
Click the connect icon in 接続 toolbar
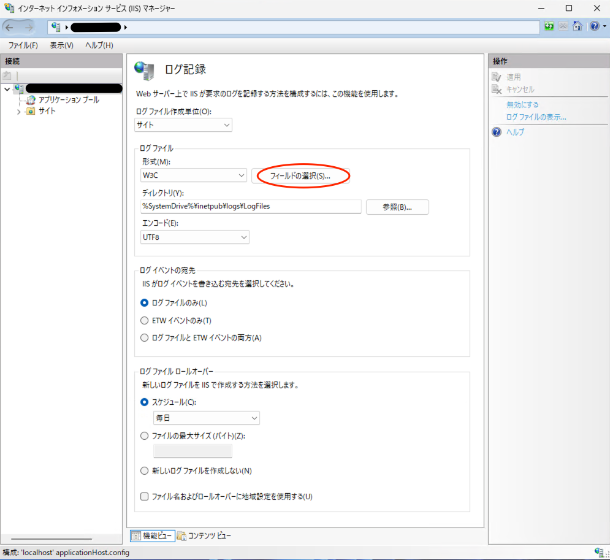tap(7, 75)
